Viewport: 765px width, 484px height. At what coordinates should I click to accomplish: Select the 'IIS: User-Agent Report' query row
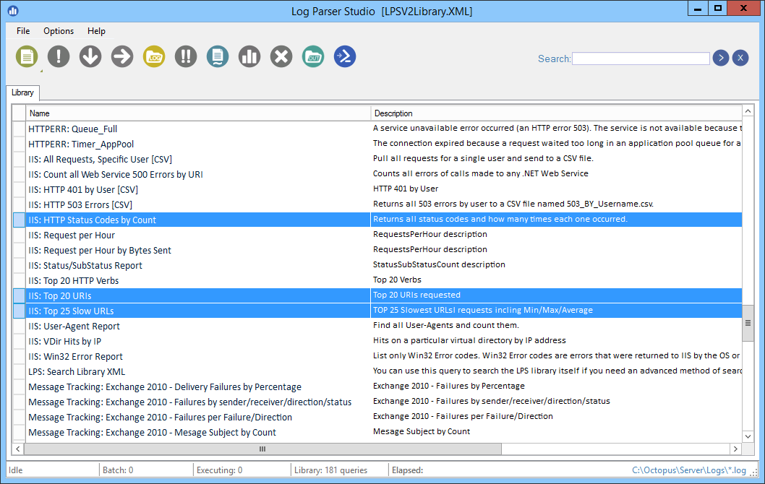(x=74, y=327)
